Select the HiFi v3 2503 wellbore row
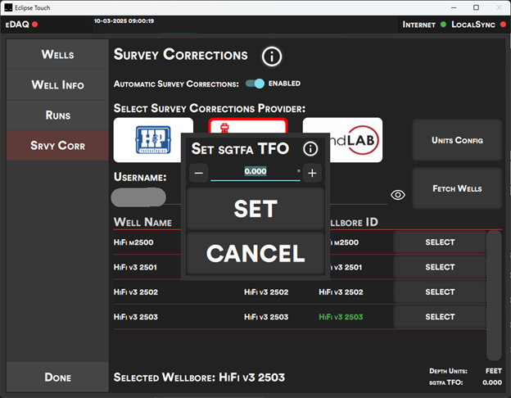This screenshot has width=511, height=398. click(440, 317)
